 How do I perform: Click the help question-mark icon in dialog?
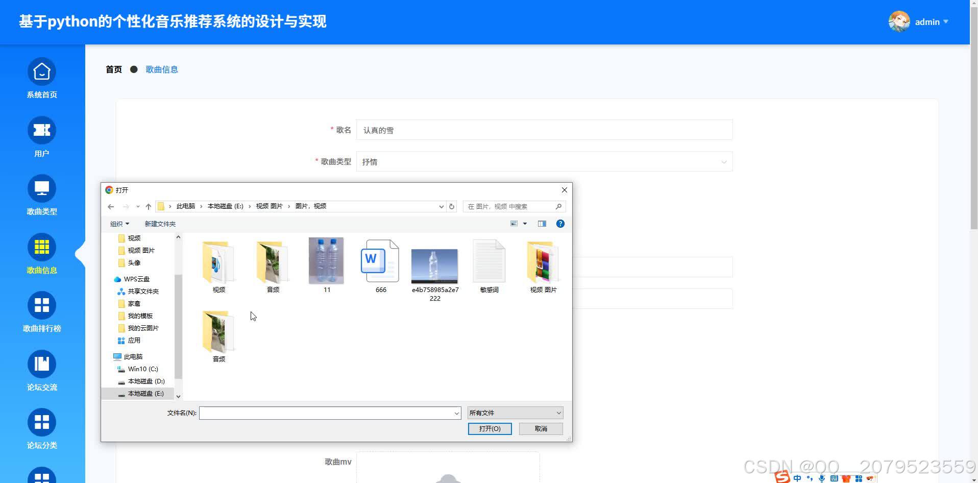point(560,224)
